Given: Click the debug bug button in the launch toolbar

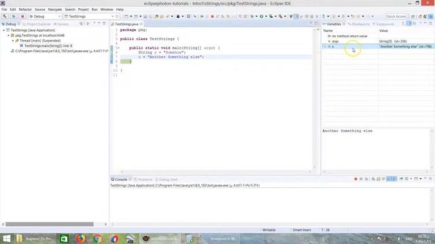Looking at the screenshot, I should (x=14, y=16).
